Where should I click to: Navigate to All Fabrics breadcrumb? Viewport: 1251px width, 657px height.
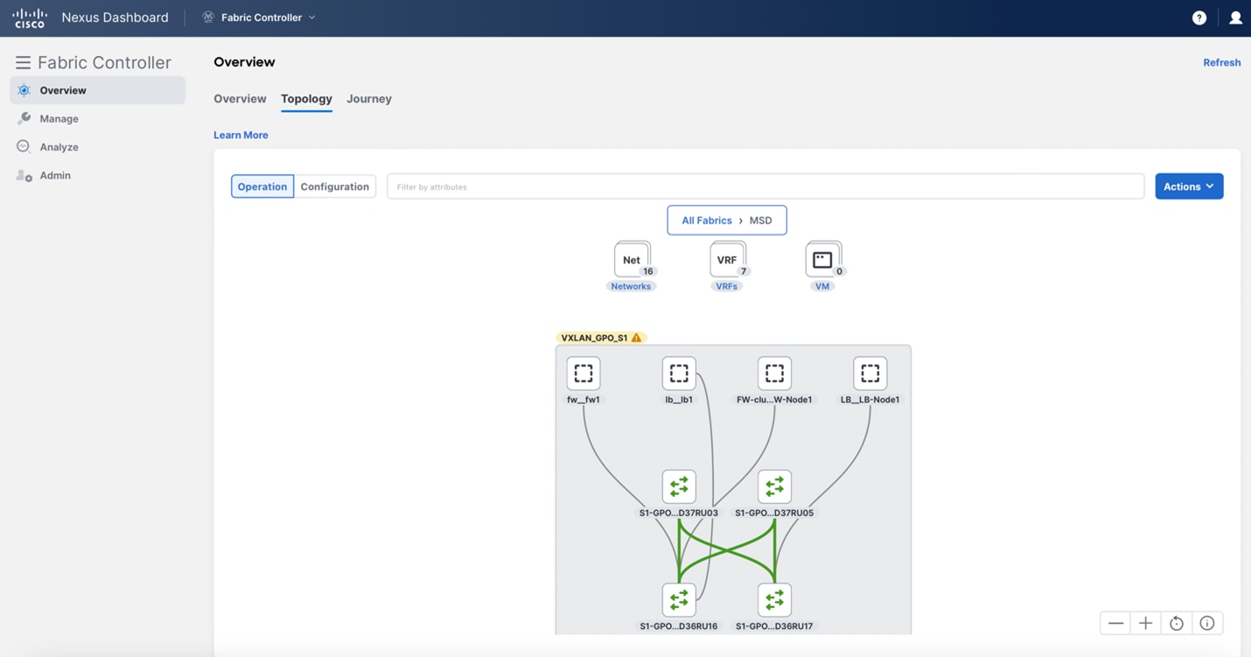click(707, 220)
